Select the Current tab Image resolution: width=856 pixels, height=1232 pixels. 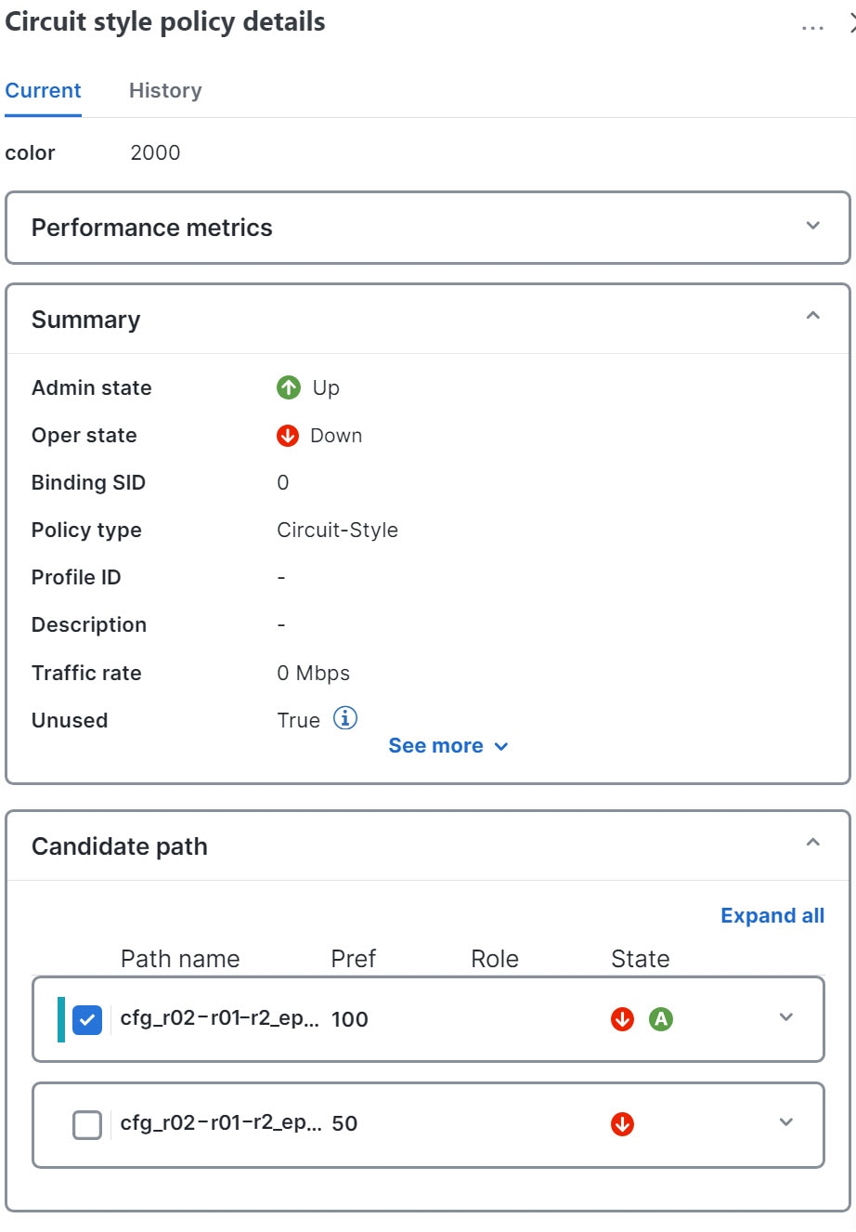tap(43, 90)
